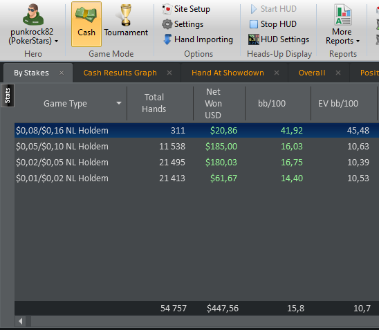Screen dimensions: 379x330
Task: Sort by the Total Hands column
Action: coord(154,103)
